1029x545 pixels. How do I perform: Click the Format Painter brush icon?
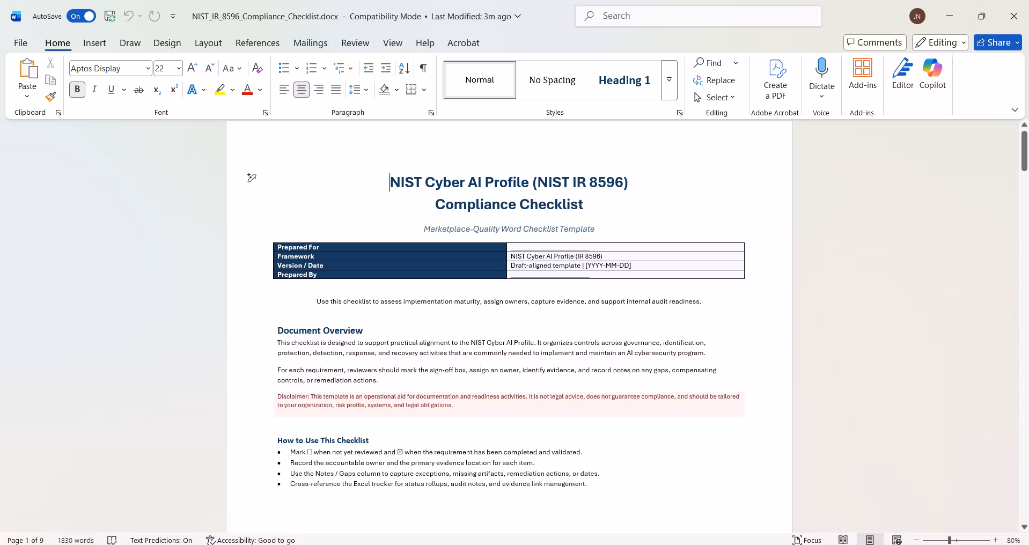click(50, 97)
